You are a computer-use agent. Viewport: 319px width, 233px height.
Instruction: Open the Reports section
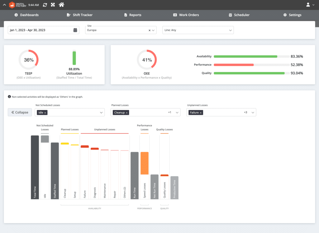[x=133, y=15]
